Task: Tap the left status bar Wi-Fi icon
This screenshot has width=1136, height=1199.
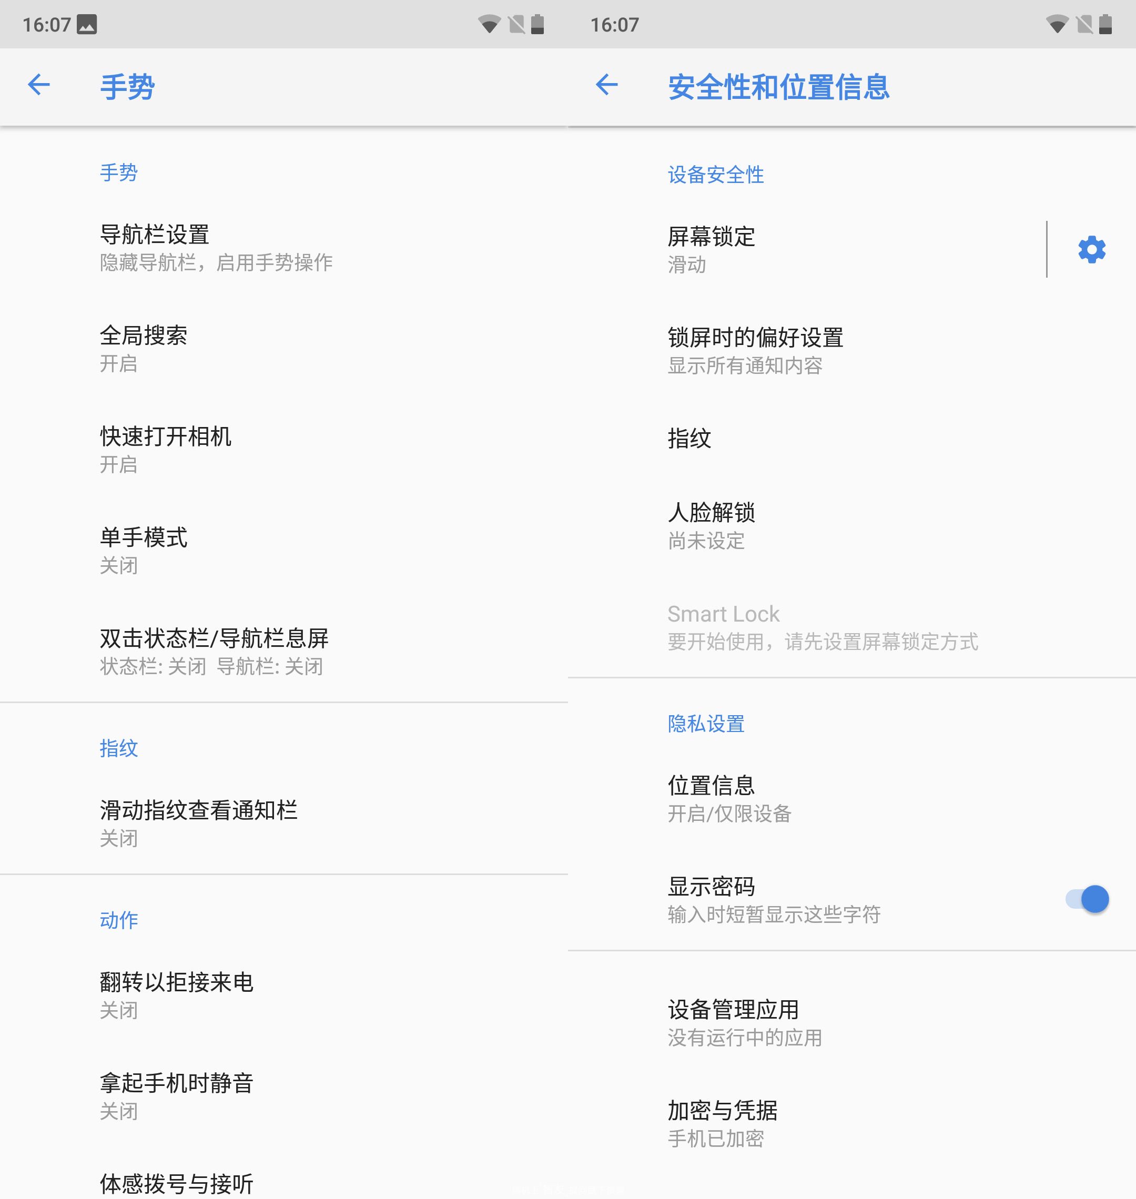Action: click(x=489, y=25)
